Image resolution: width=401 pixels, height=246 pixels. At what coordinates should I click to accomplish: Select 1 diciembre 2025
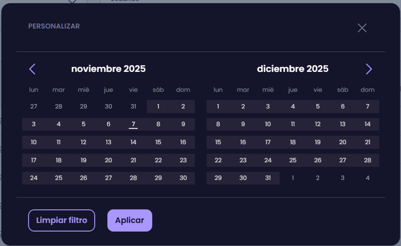218,107
